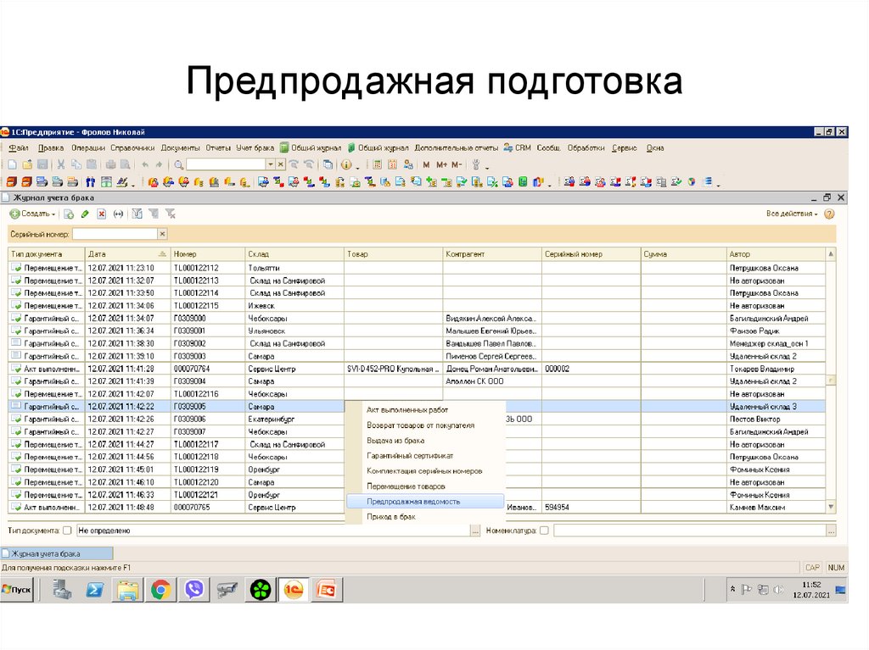The width and height of the screenshot is (869, 650).
Task: Click the set filter funnel icon
Action: coord(137,214)
